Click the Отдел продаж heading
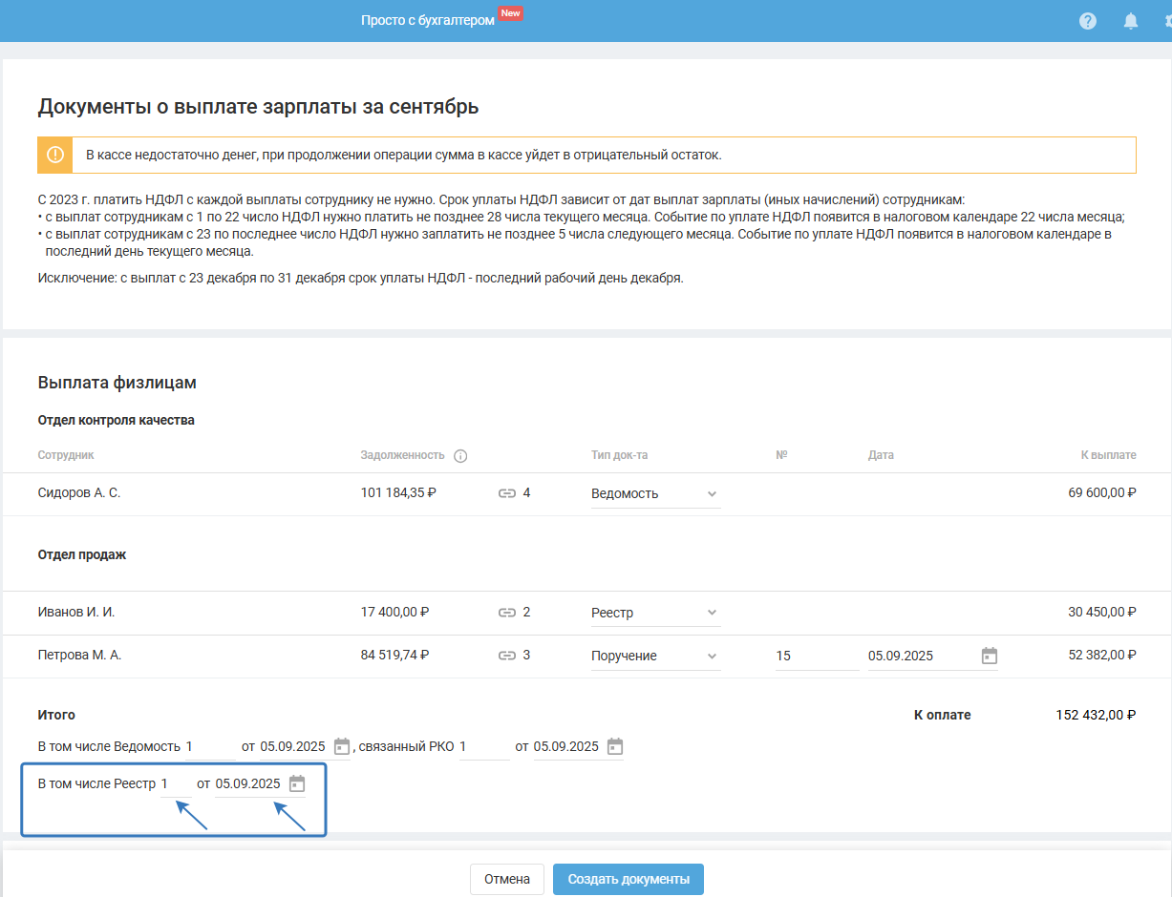Image resolution: width=1172 pixels, height=897 pixels. pyautogui.click(x=82, y=554)
